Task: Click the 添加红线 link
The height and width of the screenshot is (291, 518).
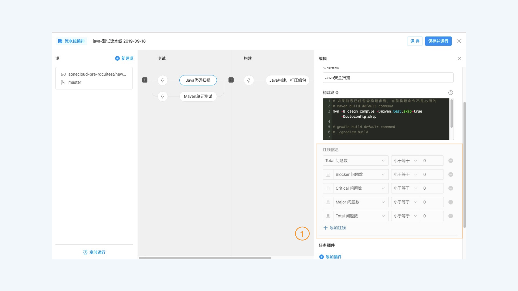Action: [x=338, y=228]
